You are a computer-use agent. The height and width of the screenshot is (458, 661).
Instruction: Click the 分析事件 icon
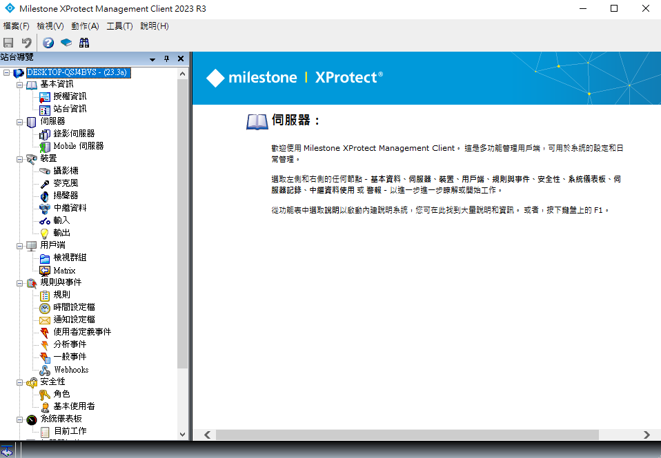pos(45,345)
